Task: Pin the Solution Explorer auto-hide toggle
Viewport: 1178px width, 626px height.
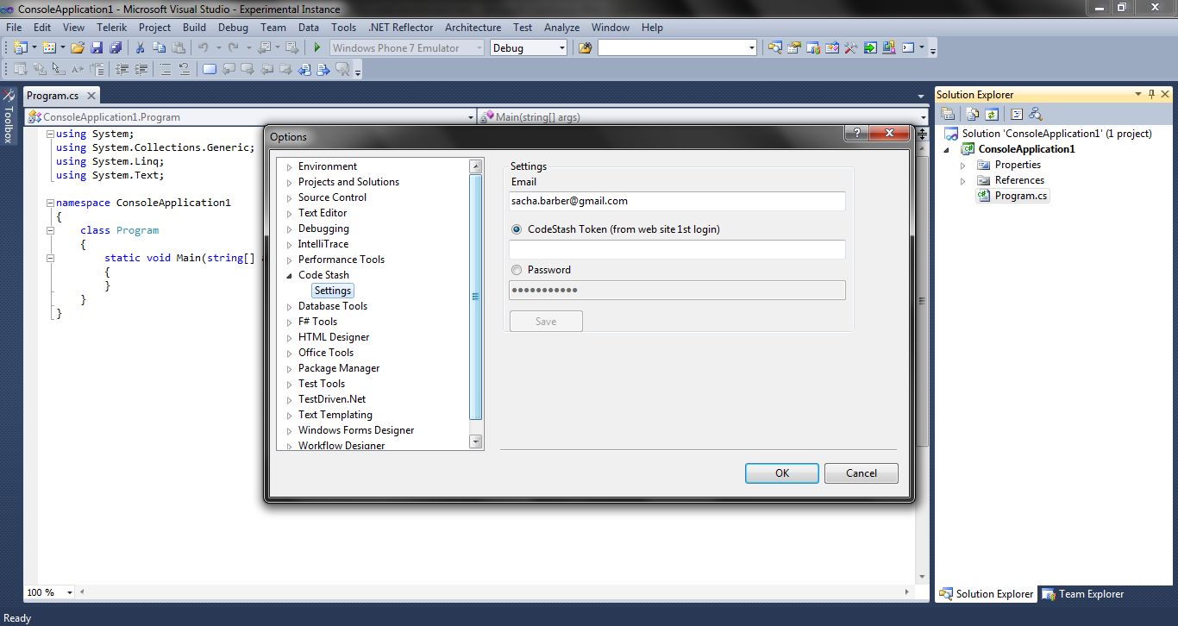Action: coord(1150,94)
